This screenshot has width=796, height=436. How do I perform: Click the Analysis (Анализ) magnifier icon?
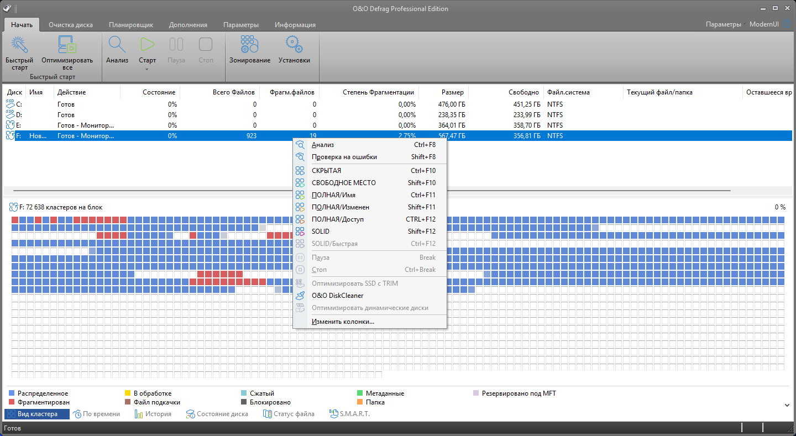point(117,45)
